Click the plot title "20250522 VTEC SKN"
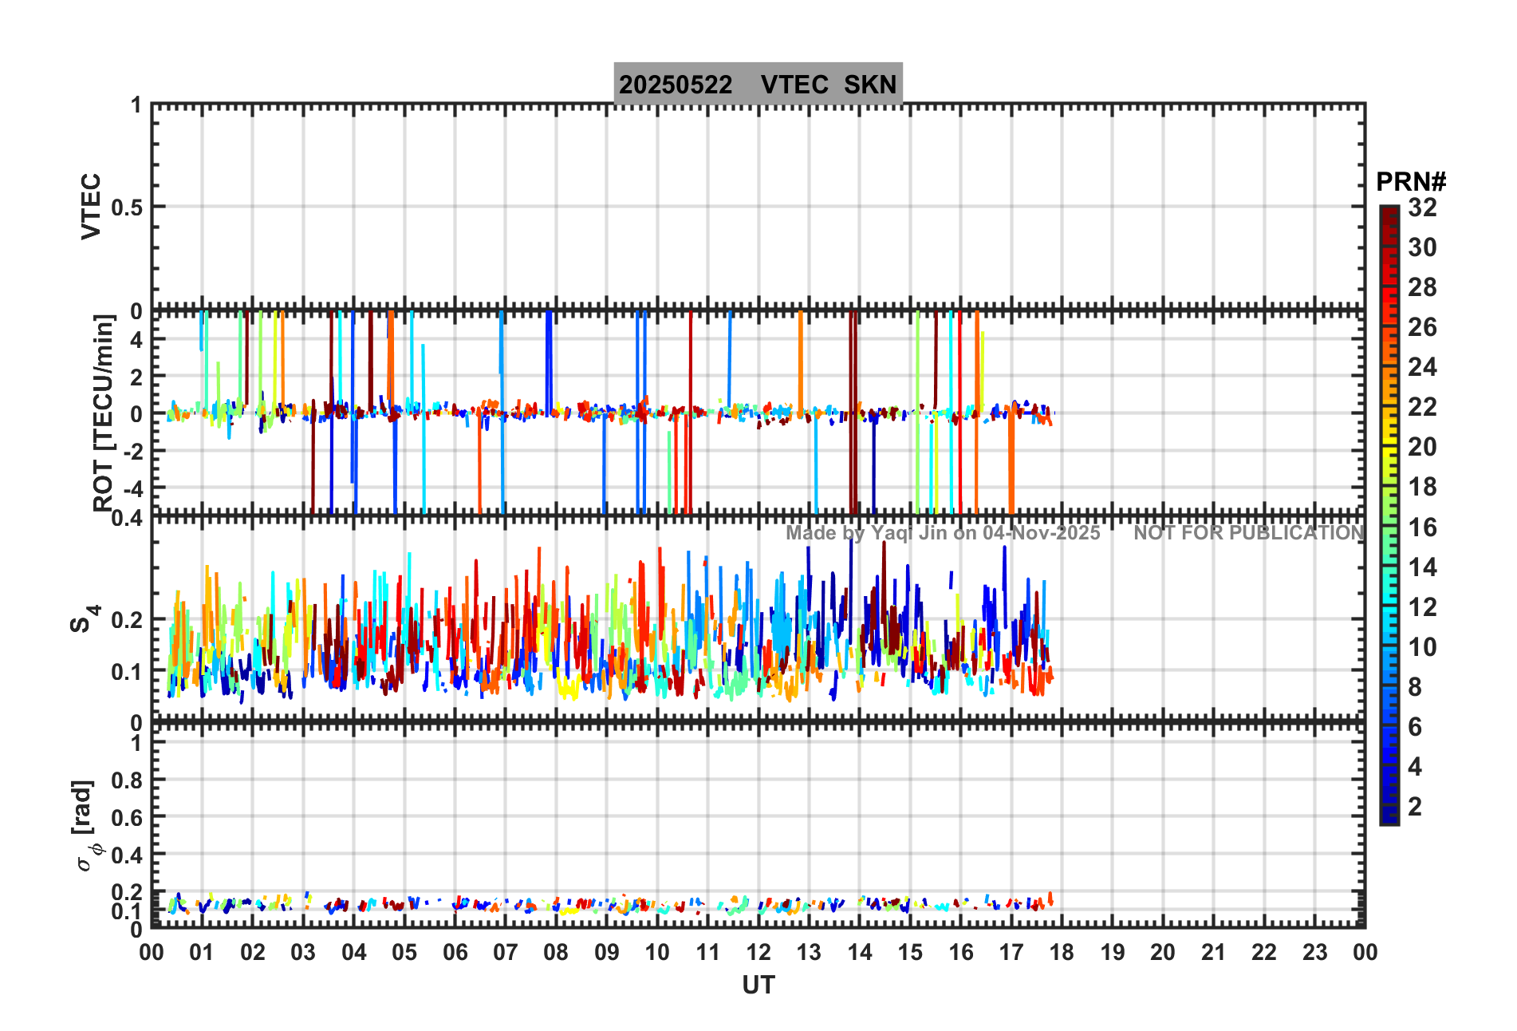Image resolution: width=1517 pixels, height=1031 pixels. (x=758, y=84)
